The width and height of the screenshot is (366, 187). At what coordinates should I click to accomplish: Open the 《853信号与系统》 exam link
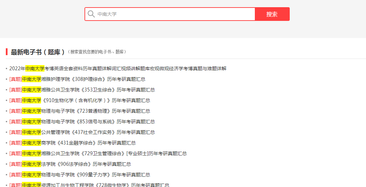pyautogui.click(x=97, y=122)
